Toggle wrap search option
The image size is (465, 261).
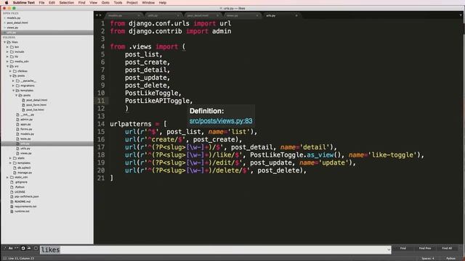point(23,248)
